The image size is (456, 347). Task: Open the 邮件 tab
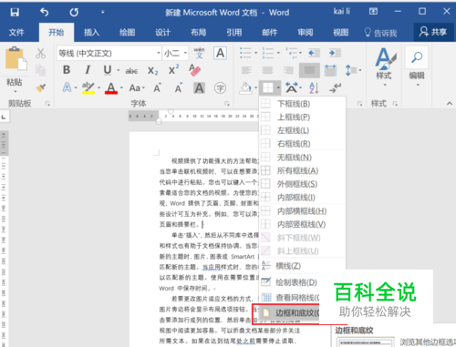pos(270,32)
